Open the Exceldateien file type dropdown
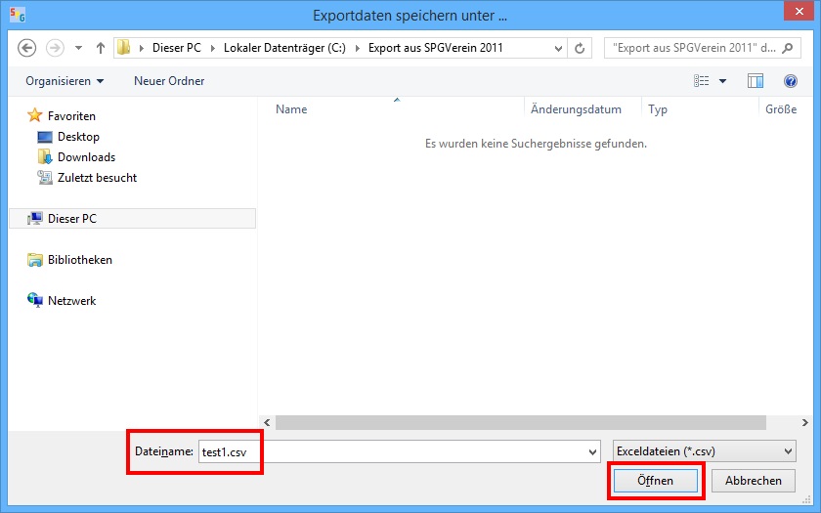Screen dimensions: 821x513 click(x=704, y=451)
